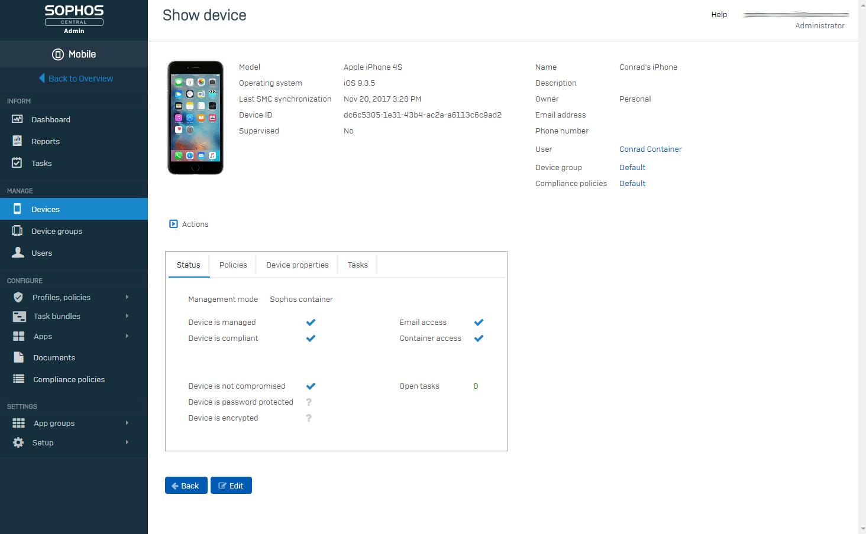Click the Apple iPhone 4S model text
This screenshot has width=866, height=534.
click(x=373, y=67)
